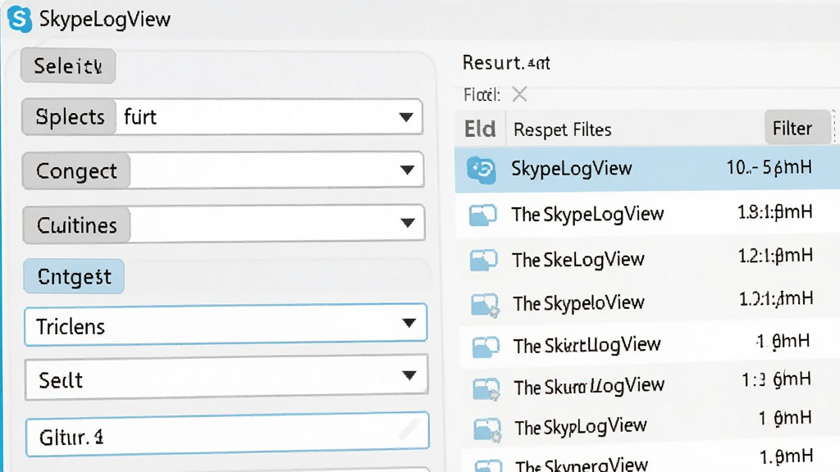
Task: Click the Splects label
Action: (70, 116)
